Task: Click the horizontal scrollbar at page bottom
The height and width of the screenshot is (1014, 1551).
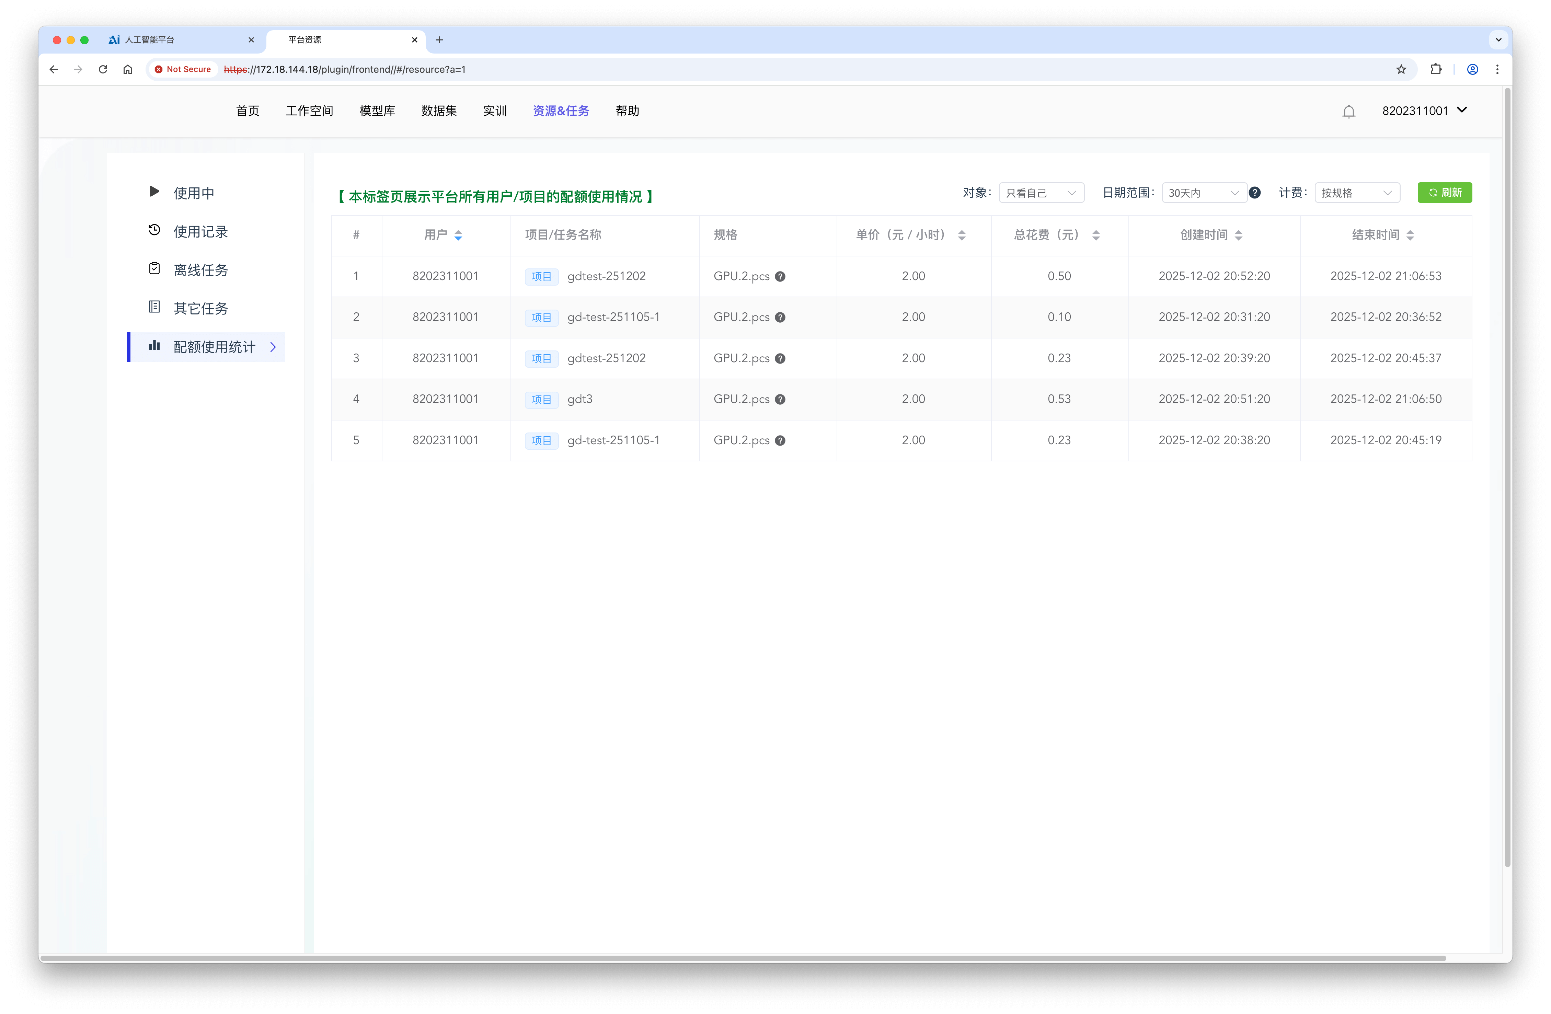Action: [743, 958]
